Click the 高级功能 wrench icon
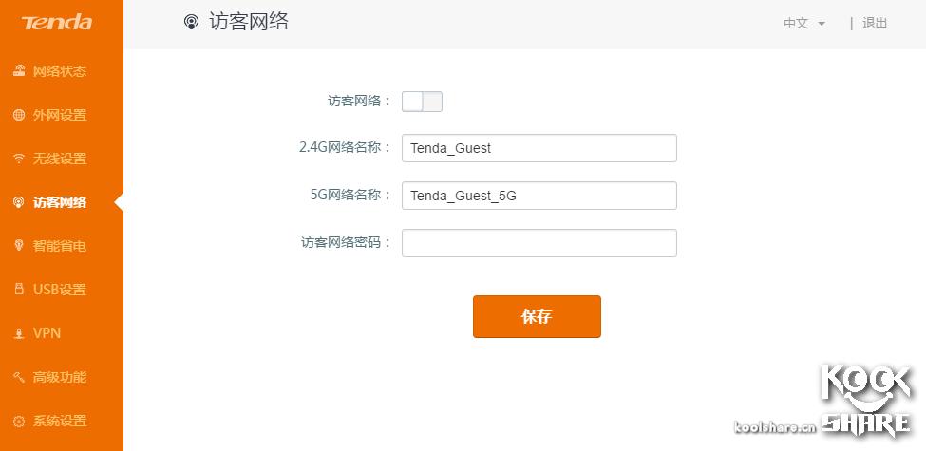926x451 pixels. (19, 377)
